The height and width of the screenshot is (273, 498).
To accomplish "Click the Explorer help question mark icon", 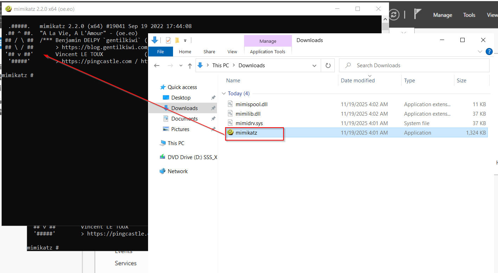I will point(489,52).
